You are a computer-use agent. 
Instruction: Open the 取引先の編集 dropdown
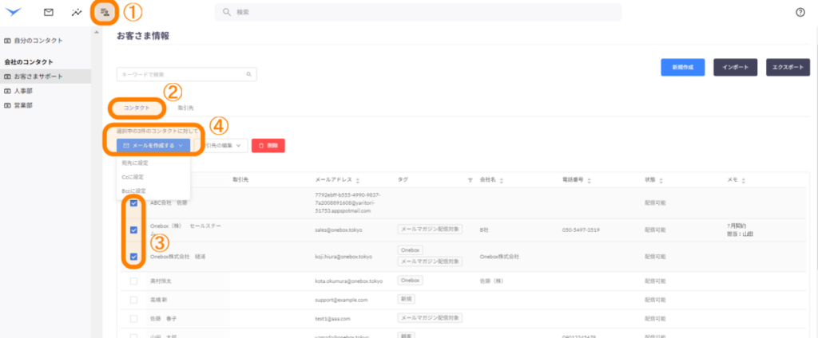(x=222, y=145)
